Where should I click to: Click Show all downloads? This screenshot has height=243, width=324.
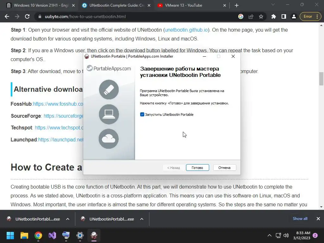point(300,219)
